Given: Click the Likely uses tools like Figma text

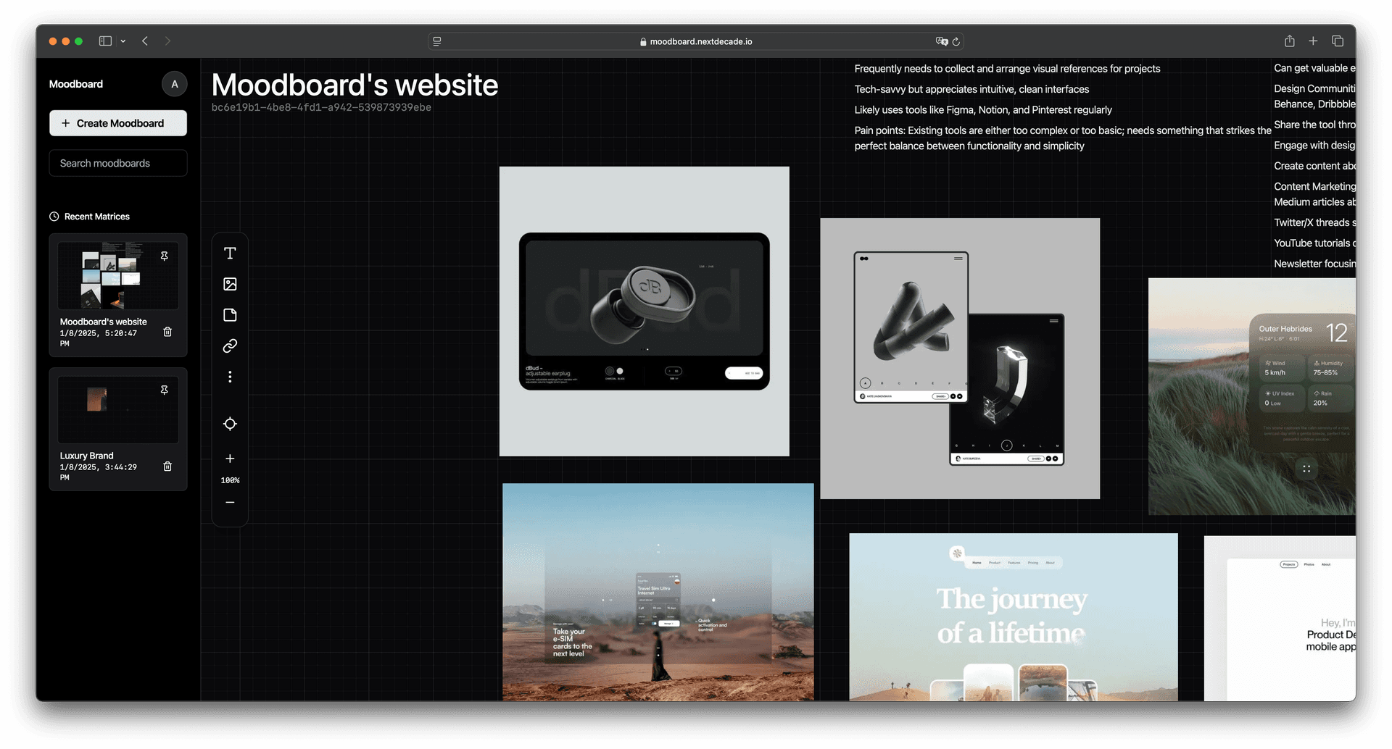Looking at the screenshot, I should pyautogui.click(x=983, y=110).
